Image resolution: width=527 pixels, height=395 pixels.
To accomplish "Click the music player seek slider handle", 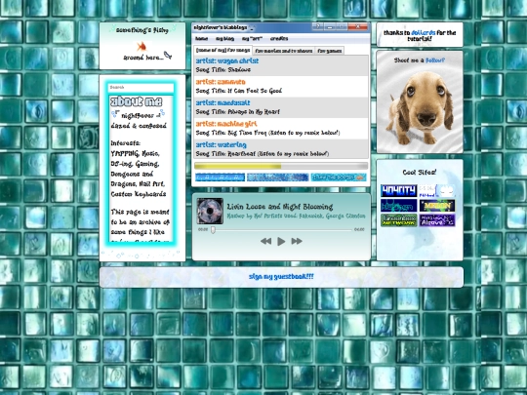I will click(x=213, y=230).
